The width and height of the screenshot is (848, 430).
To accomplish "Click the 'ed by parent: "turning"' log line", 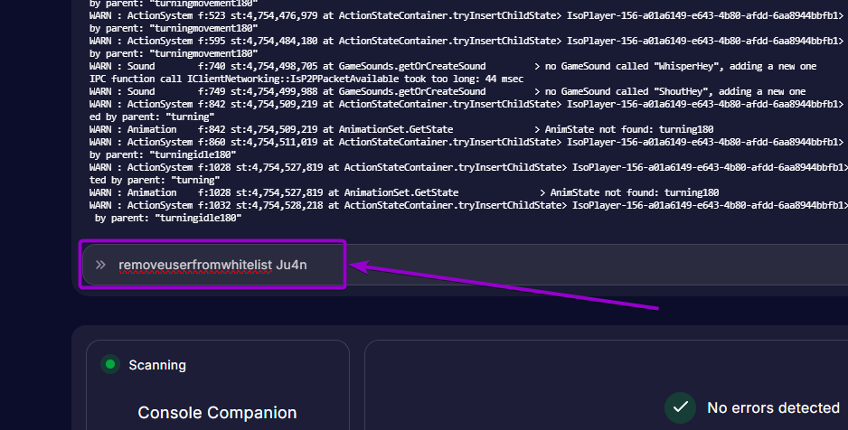I will click(x=152, y=117).
